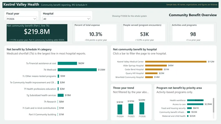This screenshot has height=124, width=221.
Task: Click '7e Community health improvement' label
Action: point(33,82)
